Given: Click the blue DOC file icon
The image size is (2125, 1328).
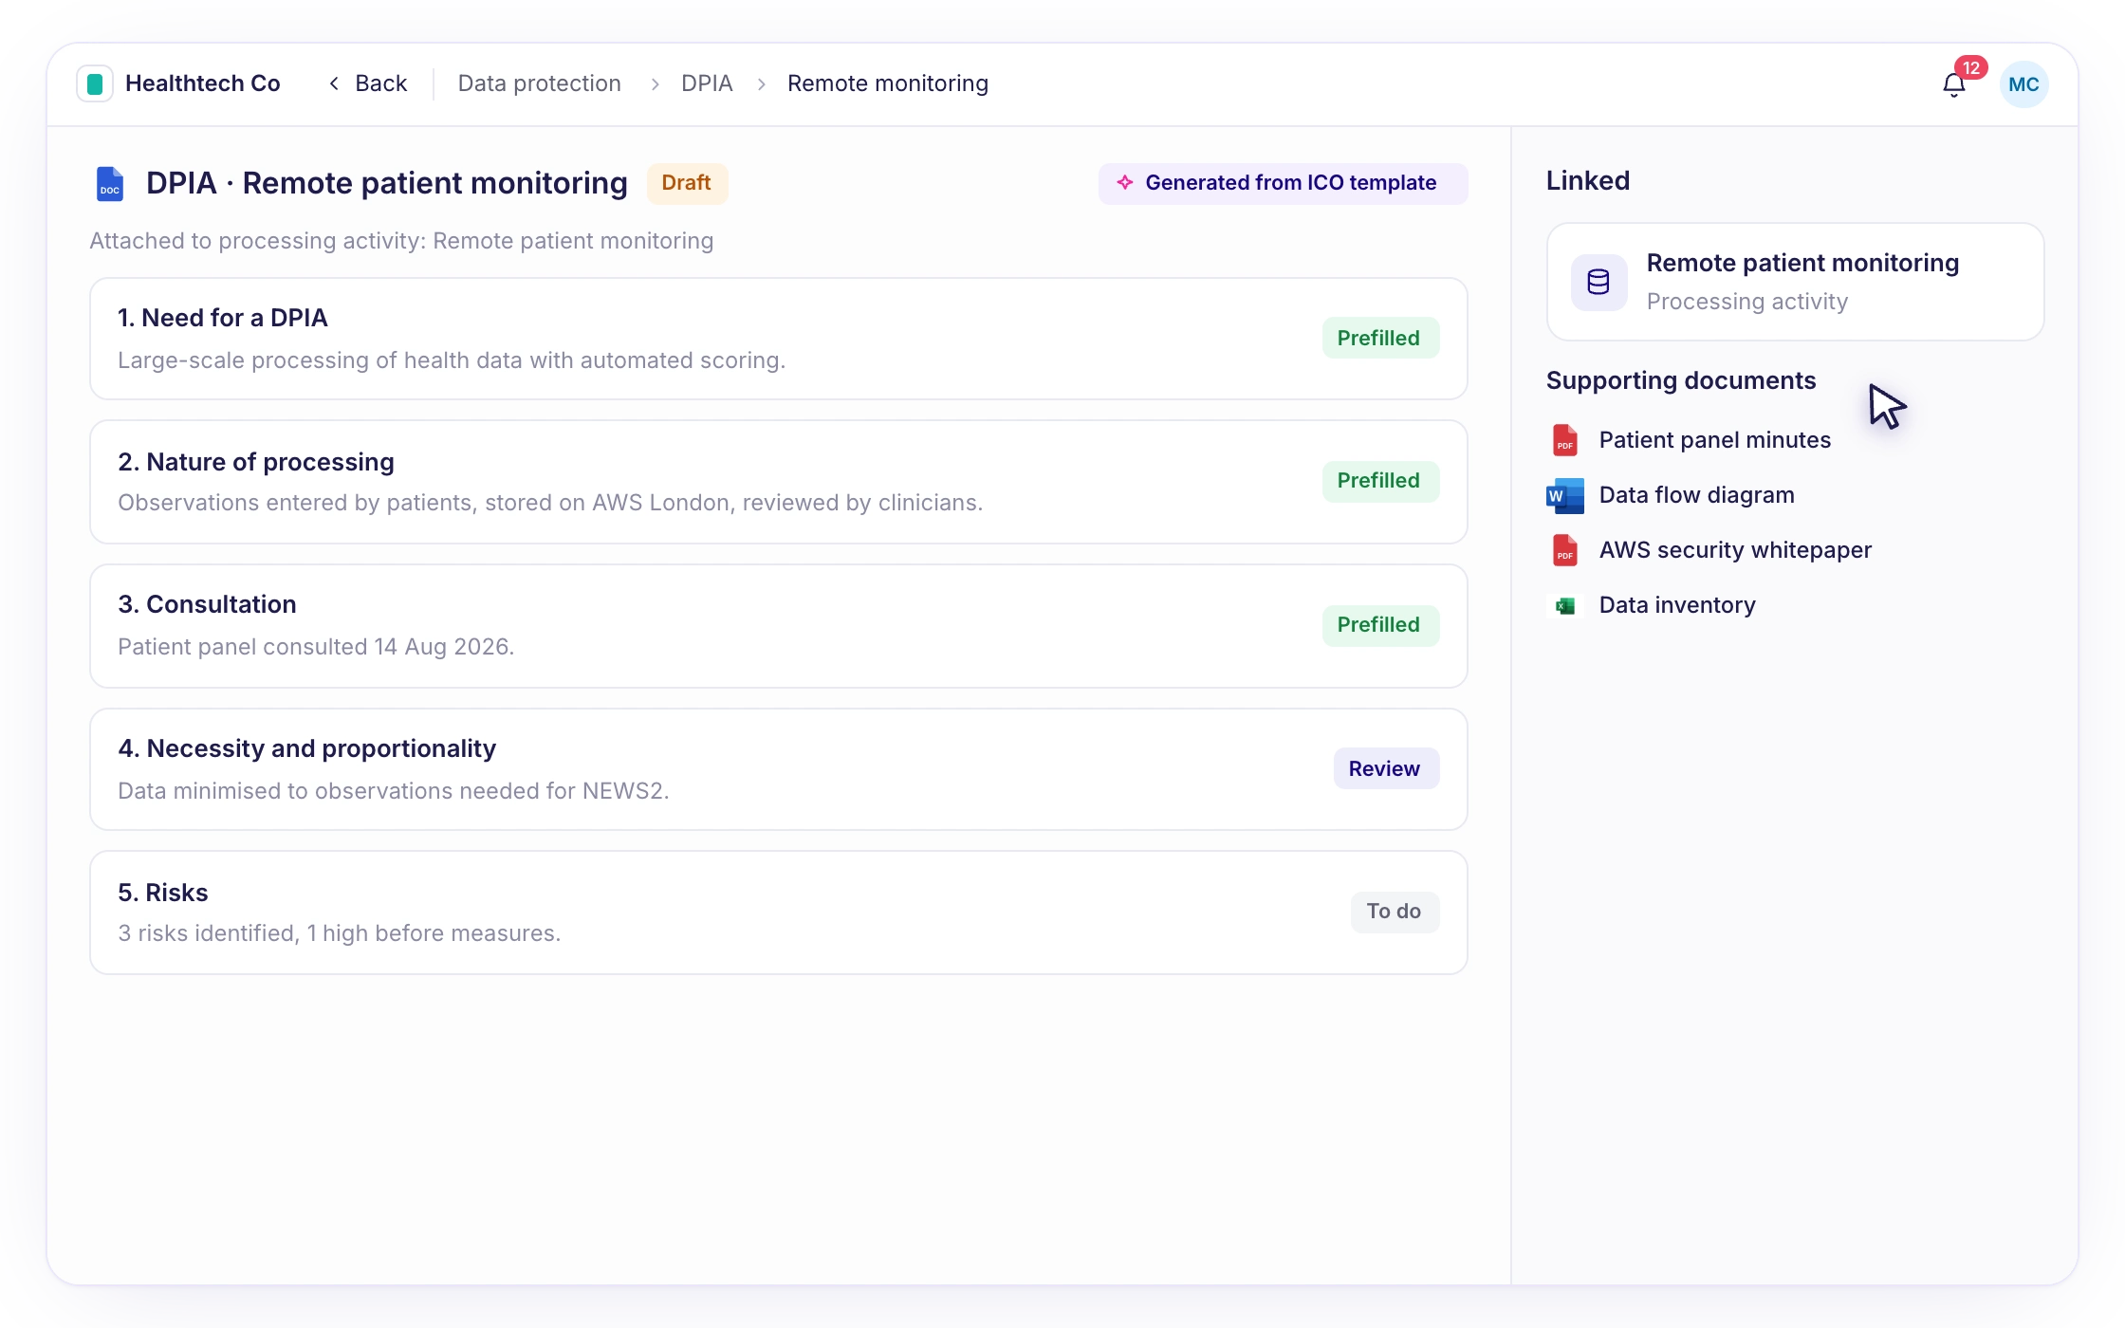Looking at the screenshot, I should (110, 184).
